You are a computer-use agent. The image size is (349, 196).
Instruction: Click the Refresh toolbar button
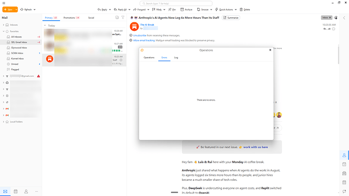tap(26, 10)
